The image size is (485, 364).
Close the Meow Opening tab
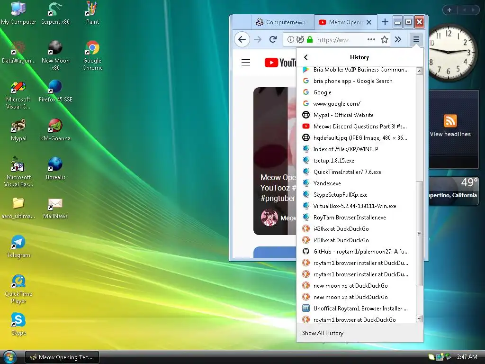tap(368, 22)
